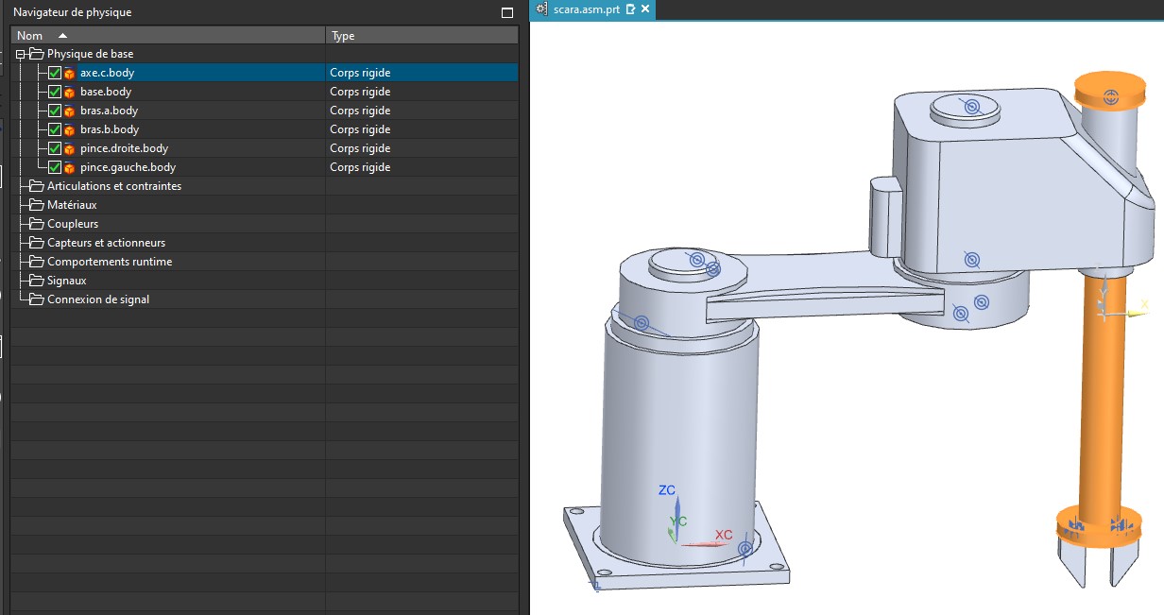Viewport: 1164px width, 615px height.
Task: Switch to the scara.asm.prt tab
Action: [x=586, y=9]
